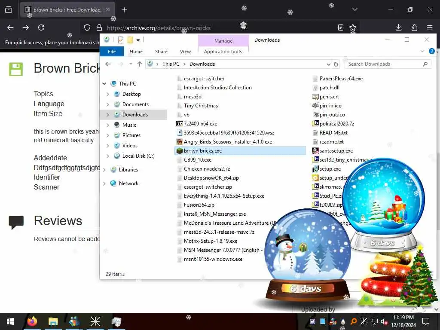Open Explorer recent locations dropdown
This screenshot has width=440, height=330.
[131, 64]
